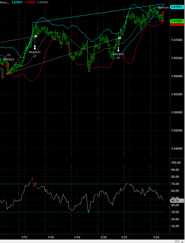This screenshot has height=243, width=185.
Task: Select the cyan 1.07911 value in chart header
Action: 17,3
